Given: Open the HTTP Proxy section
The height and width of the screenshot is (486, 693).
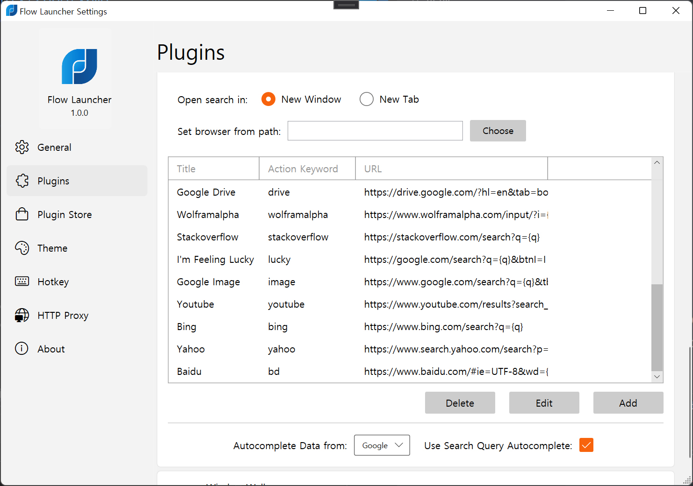Looking at the screenshot, I should pos(77,315).
